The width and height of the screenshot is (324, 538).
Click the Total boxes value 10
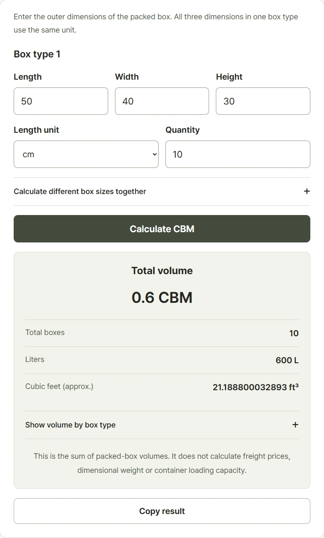[x=294, y=333]
